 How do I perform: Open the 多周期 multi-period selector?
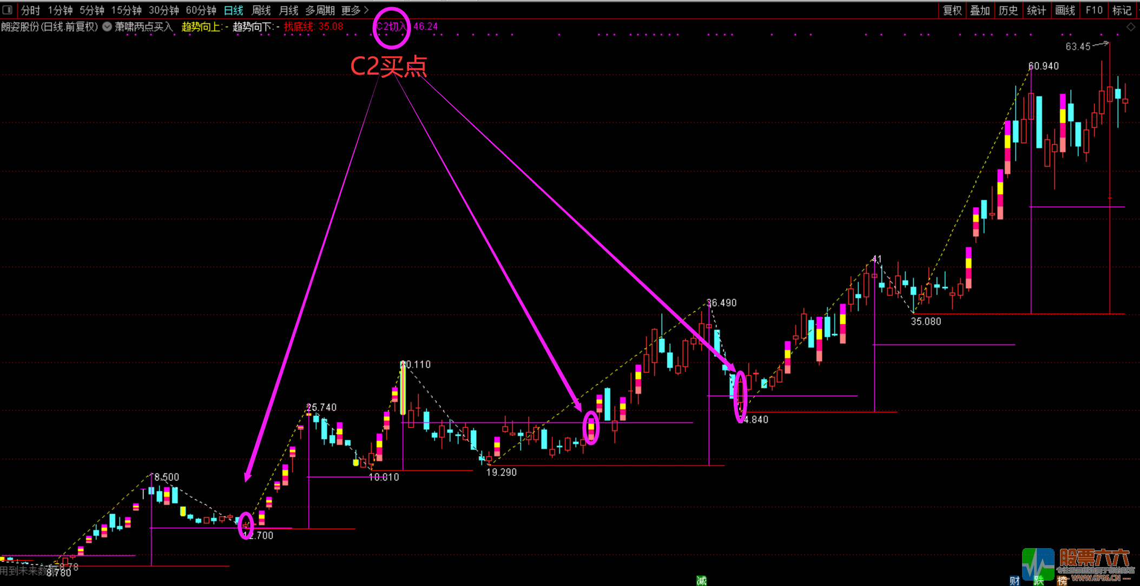tap(320, 10)
